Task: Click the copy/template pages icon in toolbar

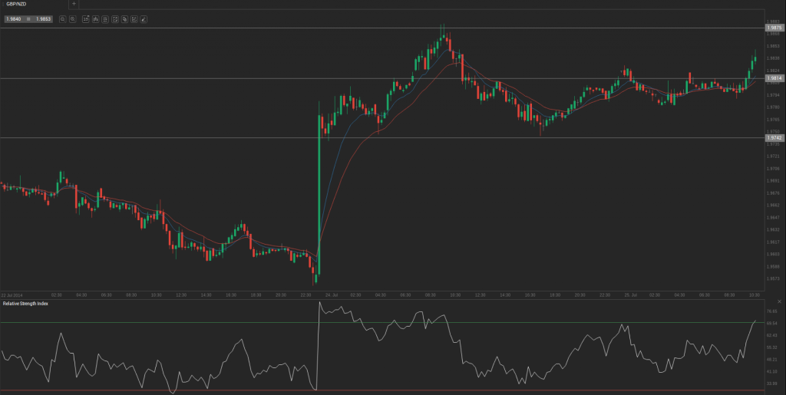Action: (124, 19)
